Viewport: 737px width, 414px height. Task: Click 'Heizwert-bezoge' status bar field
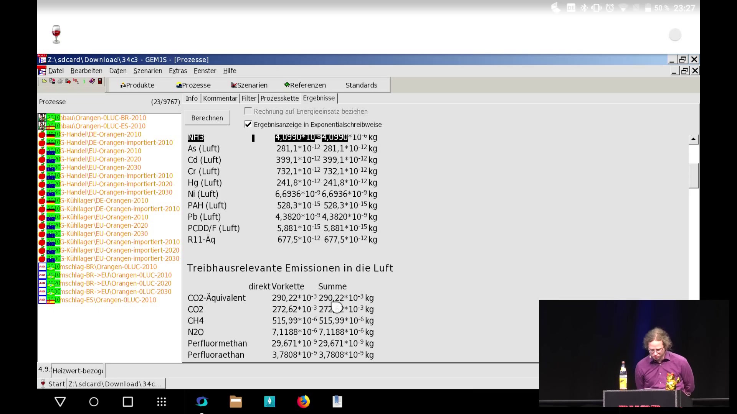click(x=78, y=371)
